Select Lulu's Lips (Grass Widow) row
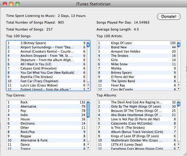 [x=47, y=85]
